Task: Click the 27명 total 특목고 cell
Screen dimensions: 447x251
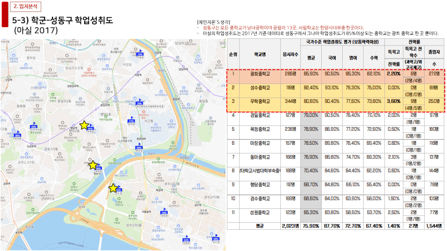Action: pos(414,226)
